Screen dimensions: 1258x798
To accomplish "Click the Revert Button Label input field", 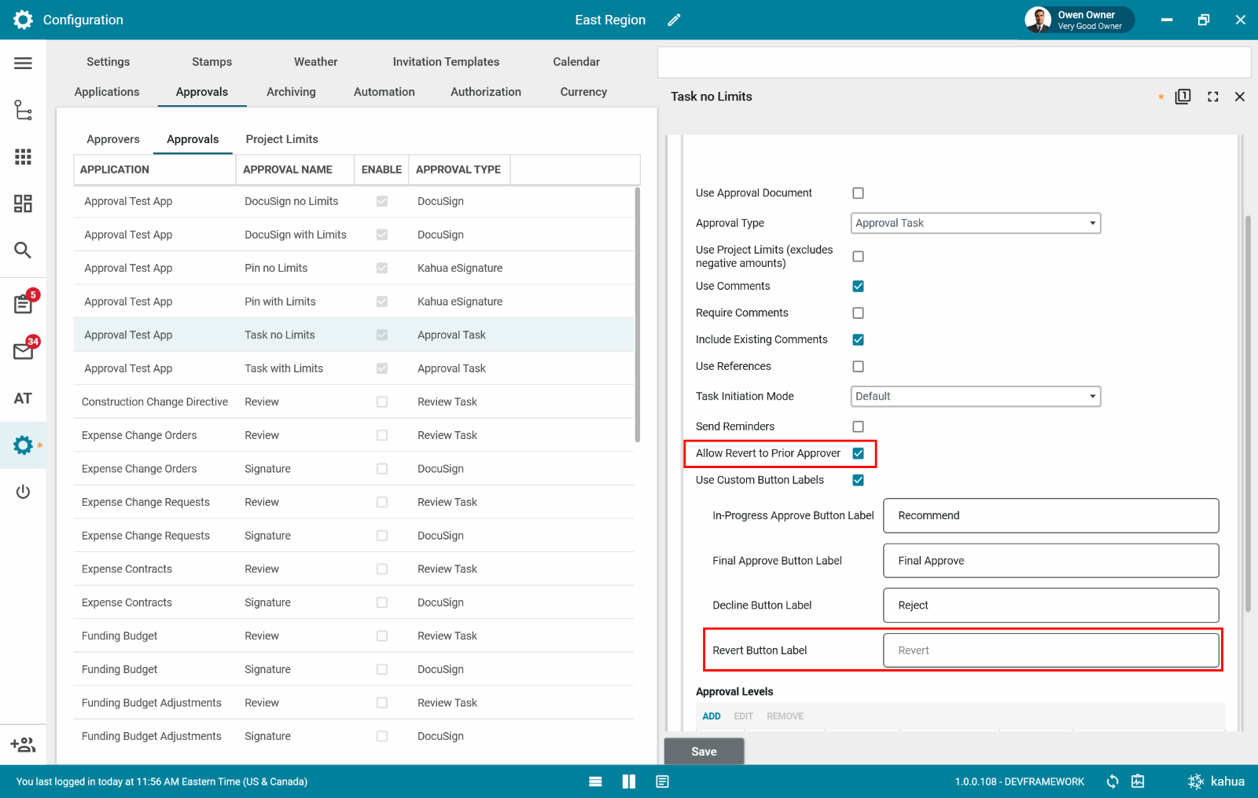I will coord(1050,650).
